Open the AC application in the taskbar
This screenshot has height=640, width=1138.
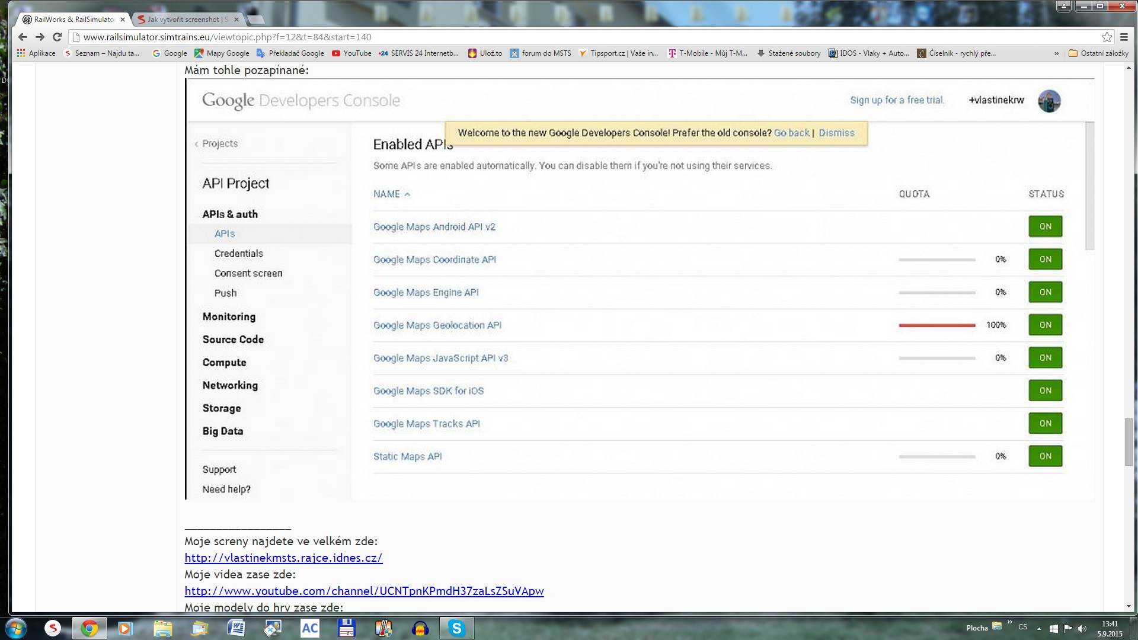[310, 628]
